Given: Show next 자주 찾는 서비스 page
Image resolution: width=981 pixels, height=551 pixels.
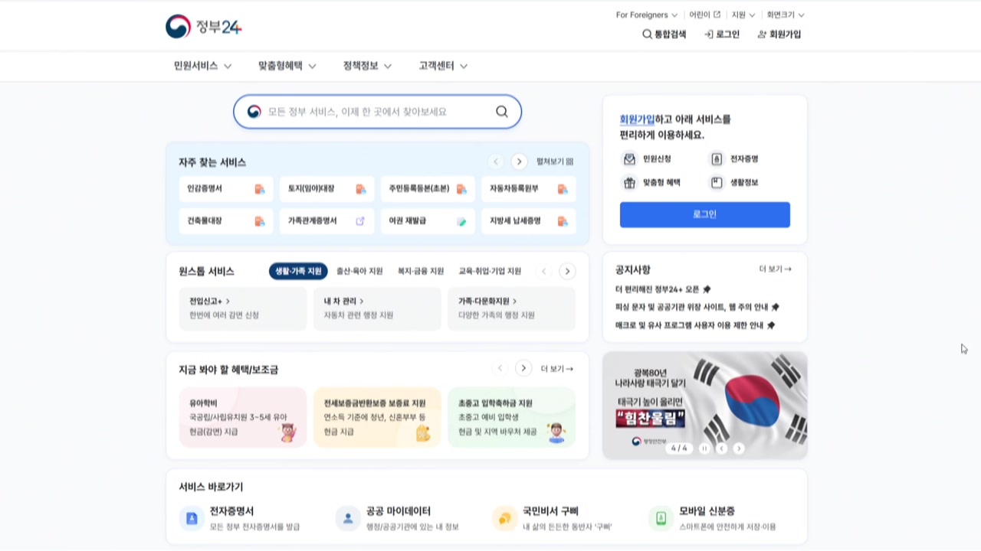Looking at the screenshot, I should [x=520, y=161].
